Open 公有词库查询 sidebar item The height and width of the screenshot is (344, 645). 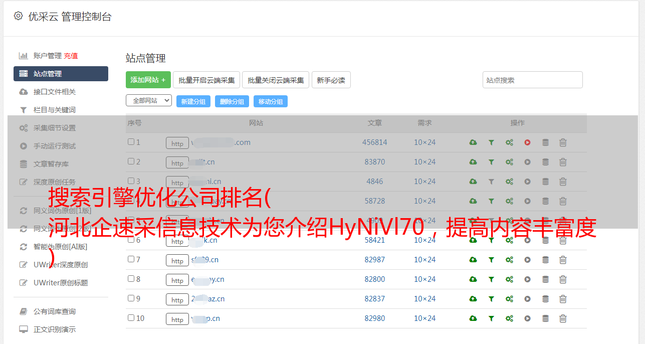point(55,312)
